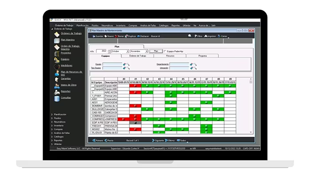Click the Plan button next to Noviembre
Viewport: 310px width, 177px height.
click(x=156, y=51)
